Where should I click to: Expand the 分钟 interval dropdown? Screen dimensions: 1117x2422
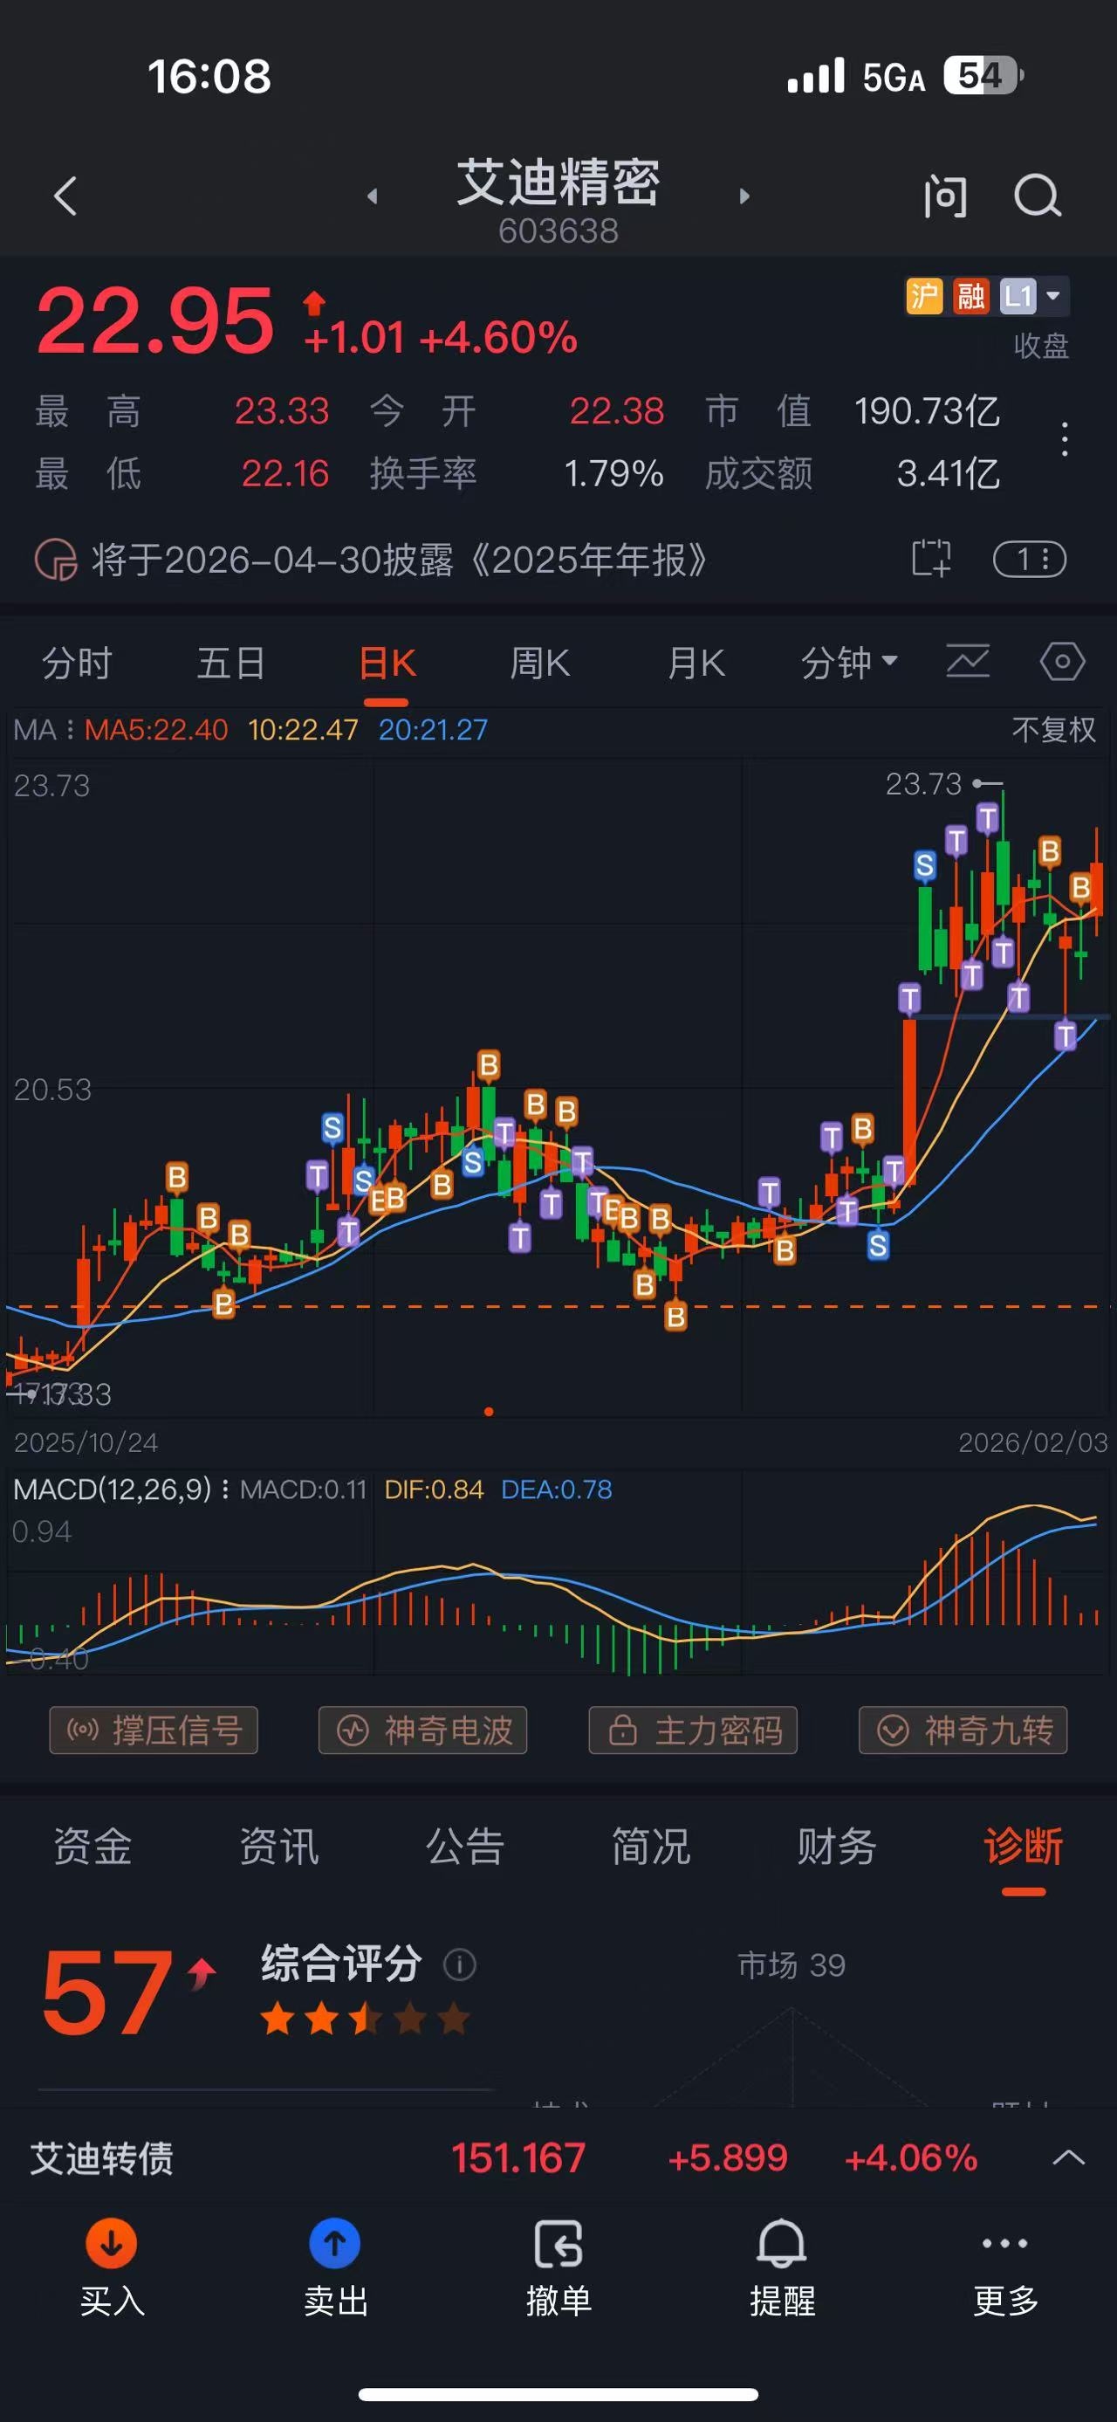[x=849, y=664]
